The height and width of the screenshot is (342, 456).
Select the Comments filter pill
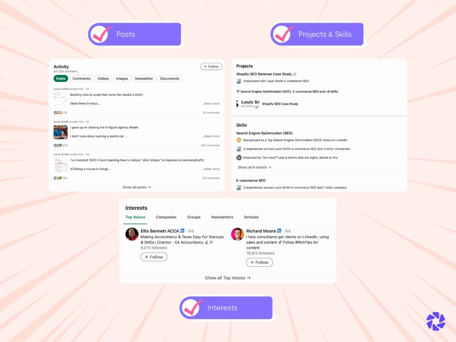pyautogui.click(x=81, y=78)
